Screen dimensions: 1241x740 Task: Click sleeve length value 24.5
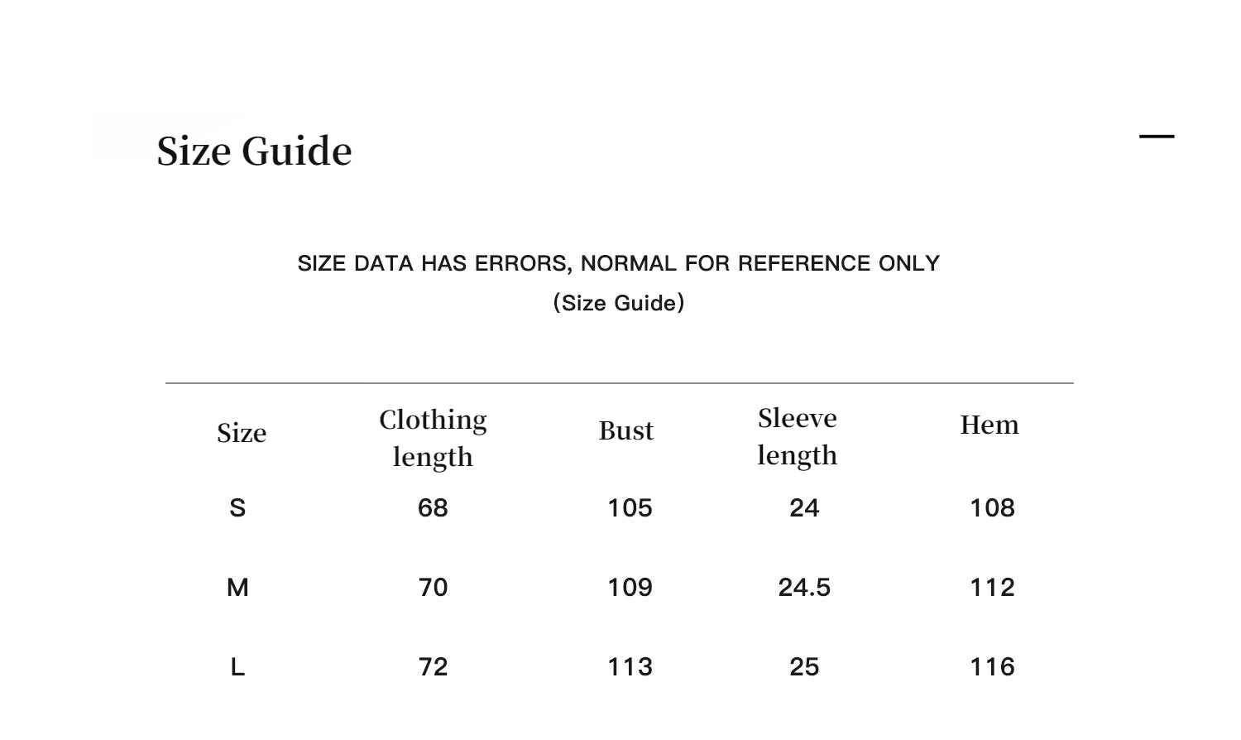803,587
